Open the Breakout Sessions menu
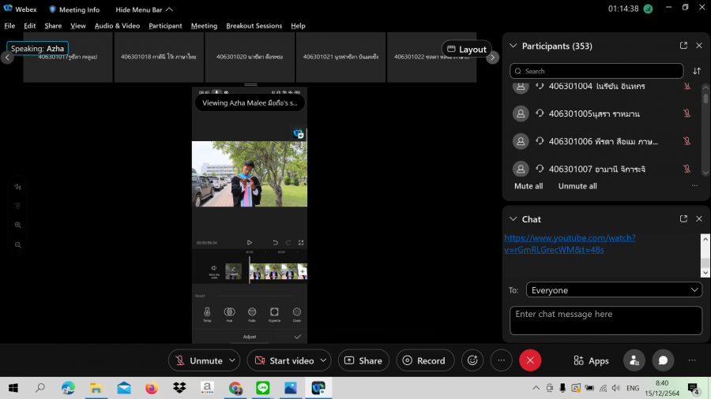This screenshot has height=399, width=711. (x=254, y=25)
